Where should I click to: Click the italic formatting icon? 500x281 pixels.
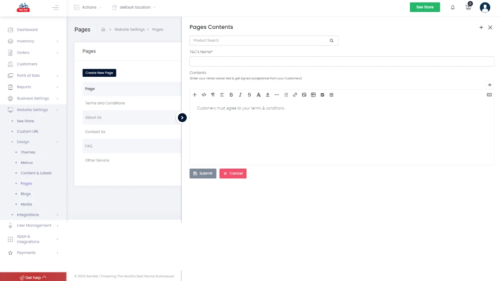[240, 95]
